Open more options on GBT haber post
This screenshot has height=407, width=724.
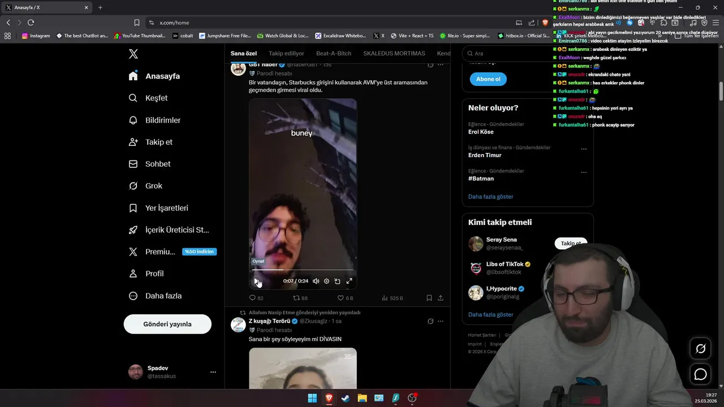441,64
